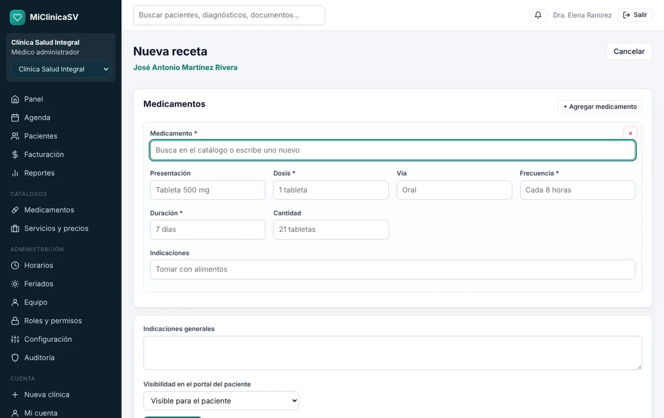This screenshot has width=664, height=418.
Task: Click the Agenda calendar icon
Action: coord(15,118)
